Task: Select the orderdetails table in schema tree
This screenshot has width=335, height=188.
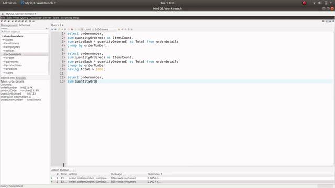Action: [x=14, y=54]
